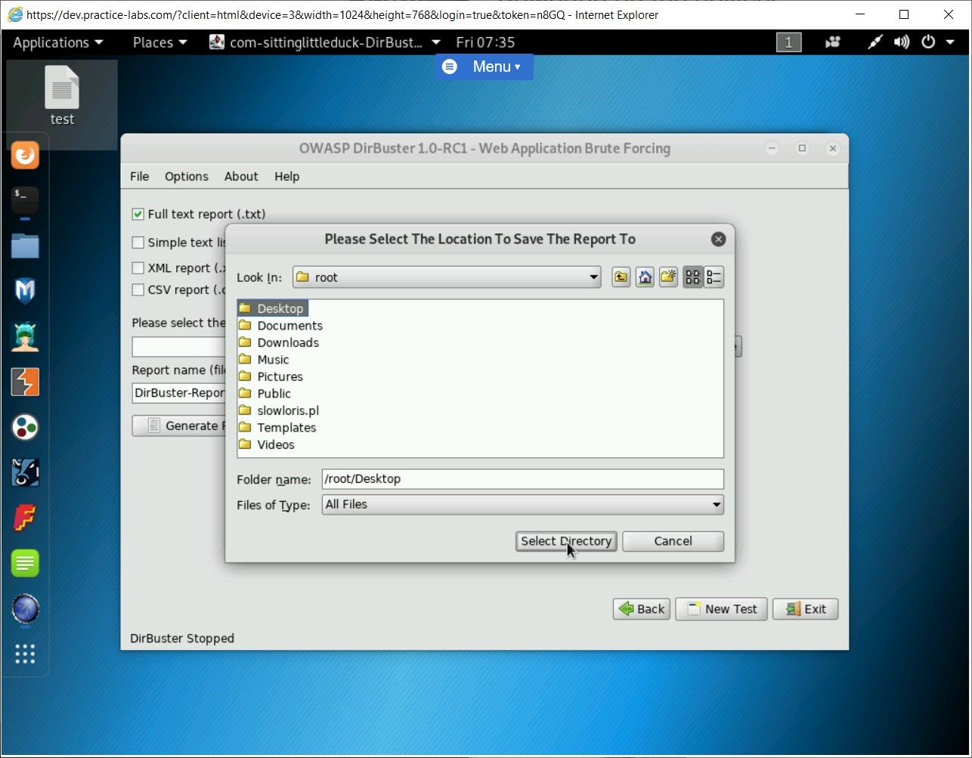Jump to the home directory in the save dialog
The width and height of the screenshot is (972, 758).
click(644, 277)
